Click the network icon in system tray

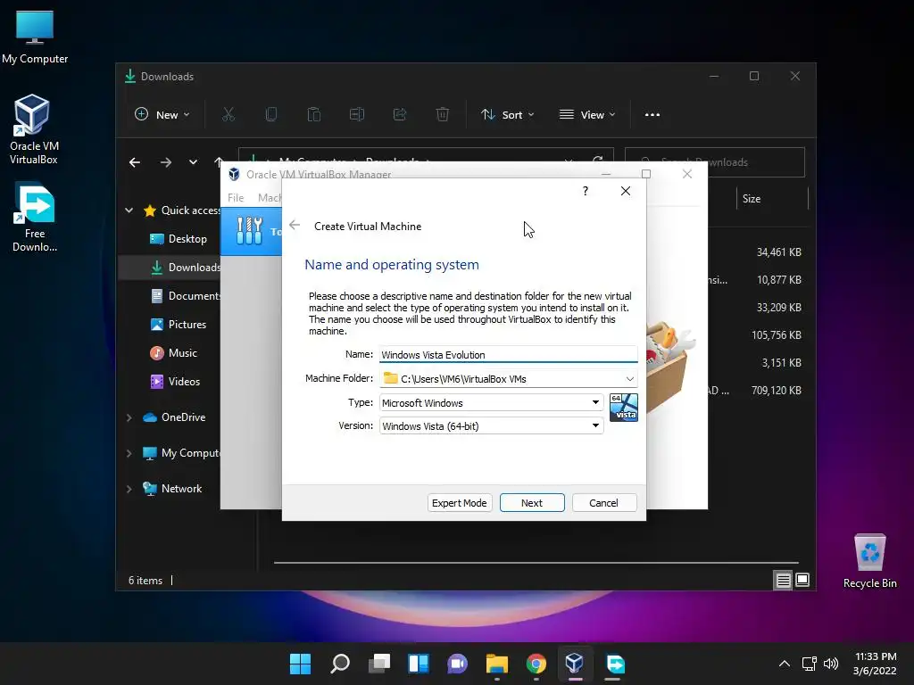click(x=809, y=664)
